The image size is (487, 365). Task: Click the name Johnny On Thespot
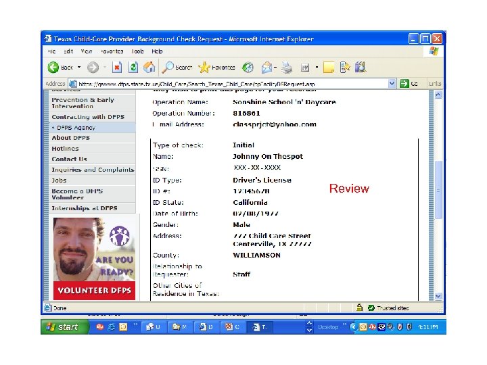[268, 156]
